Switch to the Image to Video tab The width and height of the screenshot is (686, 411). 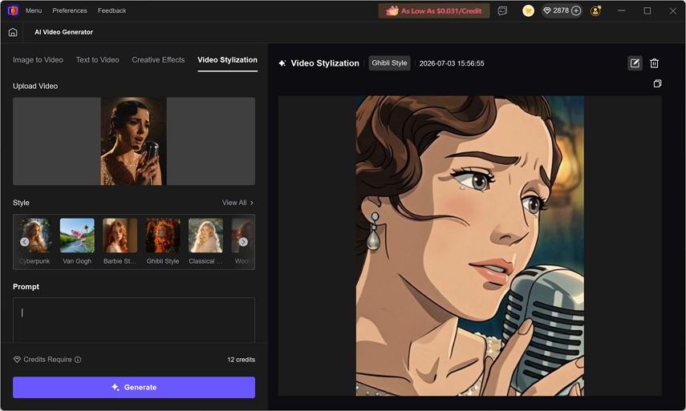pos(38,60)
